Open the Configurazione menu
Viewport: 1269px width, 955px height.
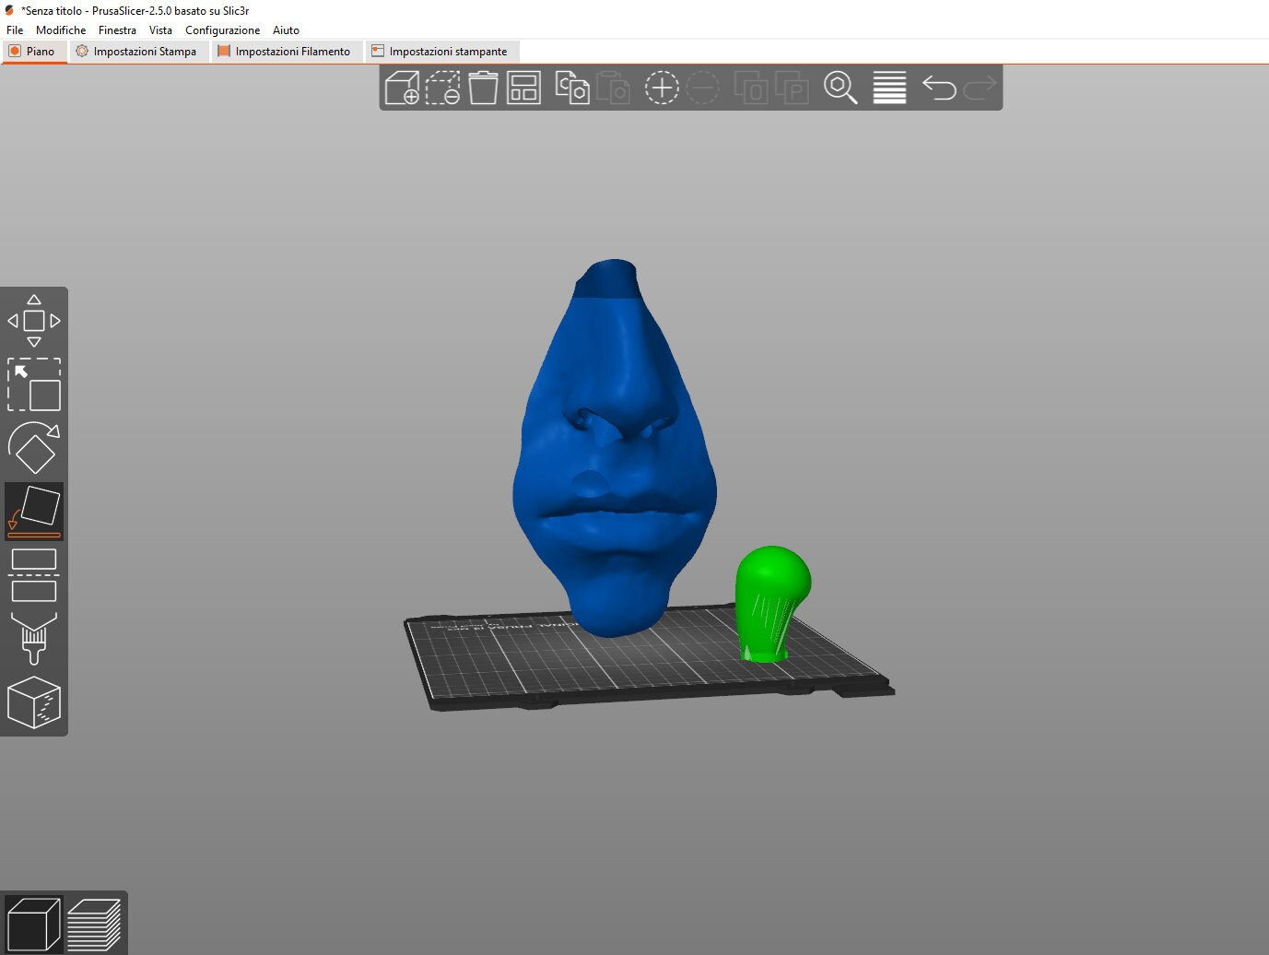click(222, 29)
